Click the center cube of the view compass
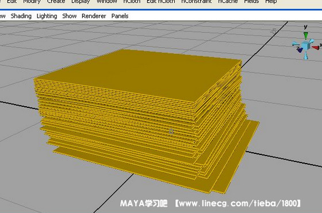 coord(306,45)
